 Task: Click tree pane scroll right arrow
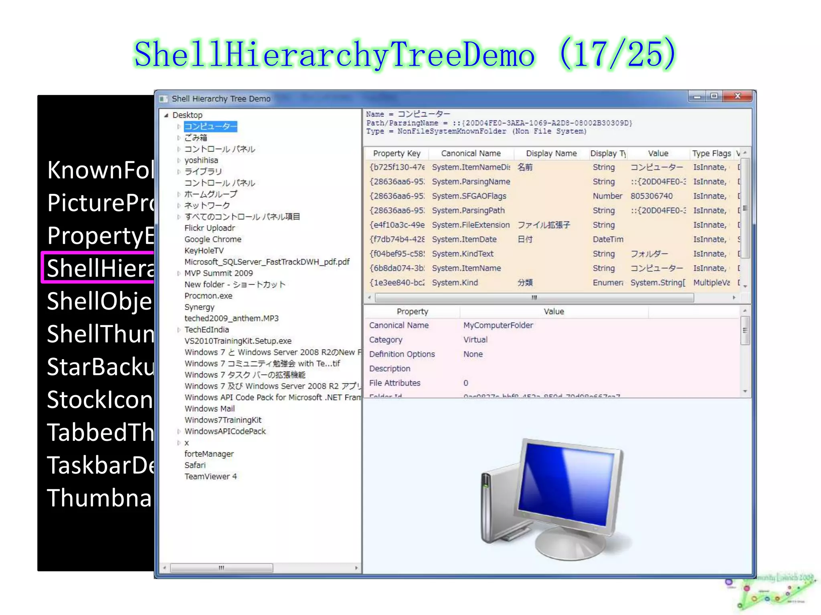356,568
